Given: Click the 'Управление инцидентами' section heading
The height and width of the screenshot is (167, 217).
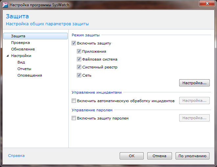Looking at the screenshot, I should [x=97, y=92].
